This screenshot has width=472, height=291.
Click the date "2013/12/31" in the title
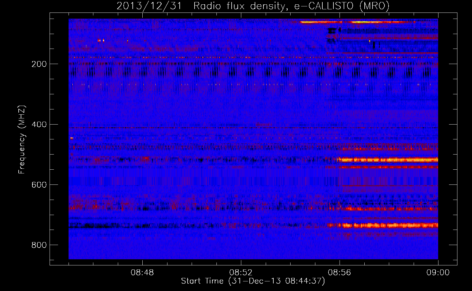[x=149, y=6]
